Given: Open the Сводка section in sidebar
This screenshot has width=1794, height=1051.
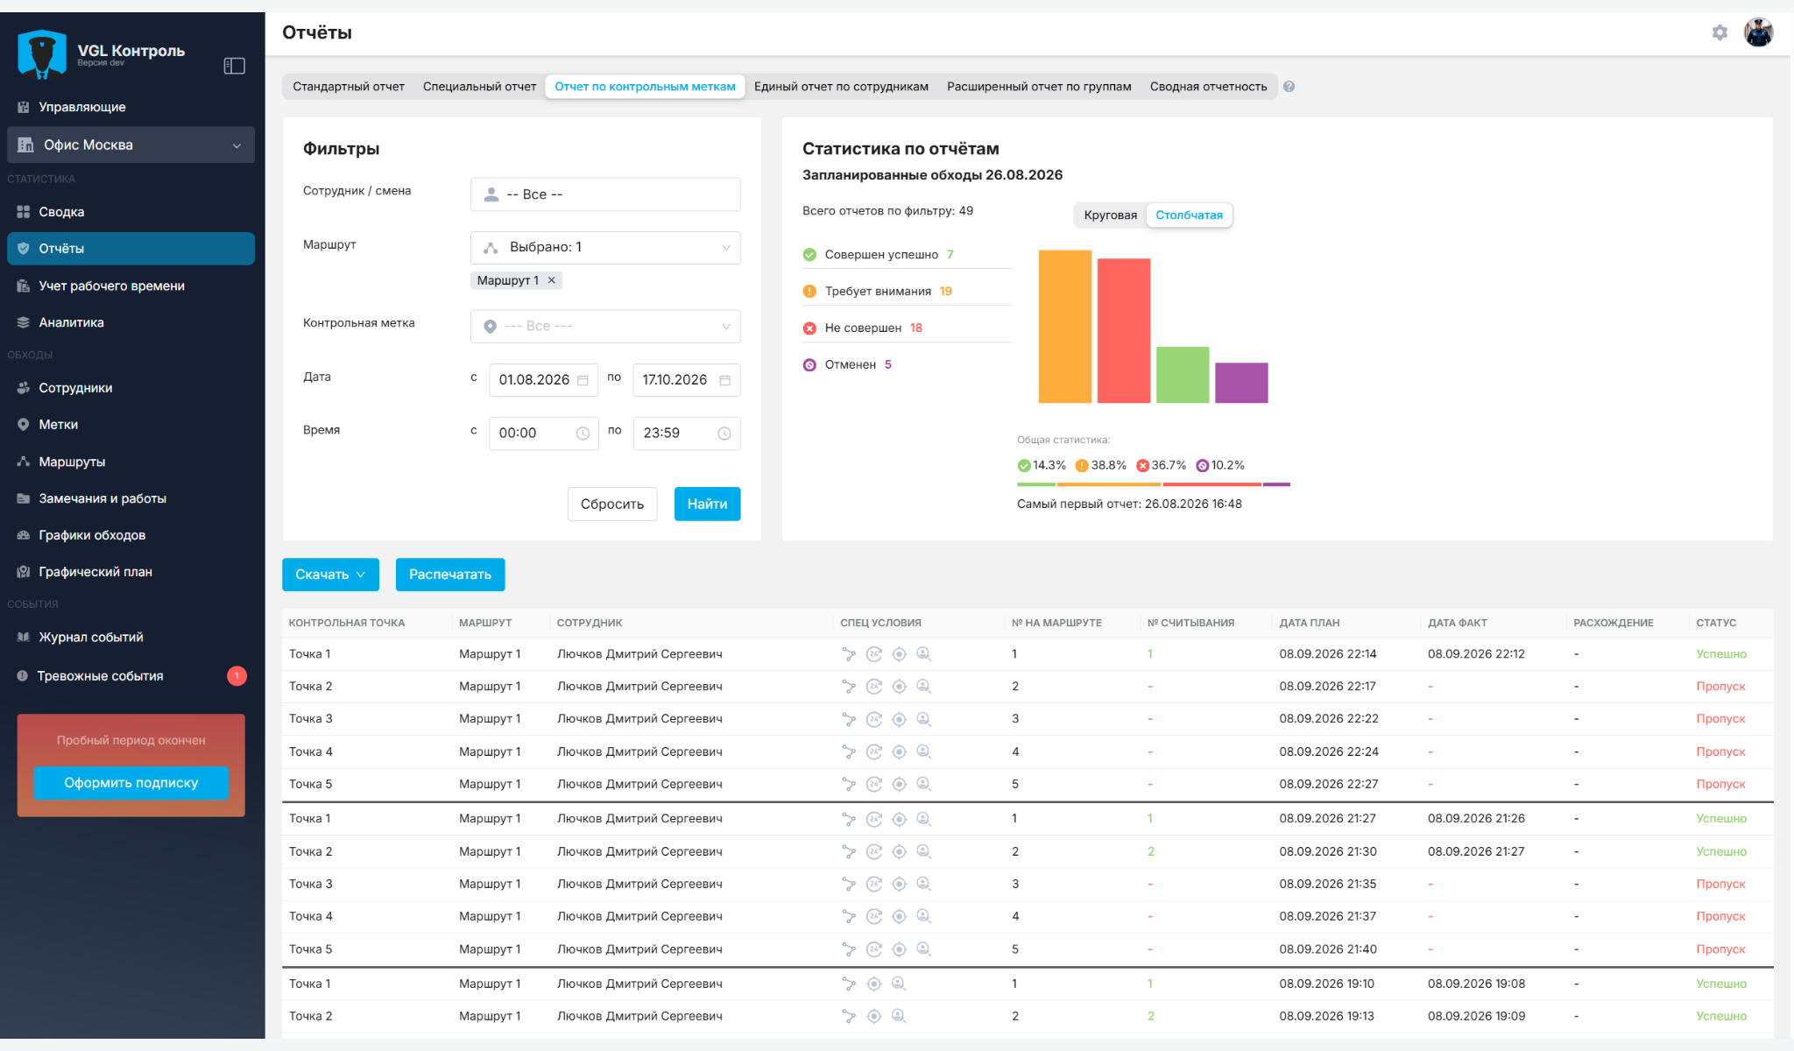Looking at the screenshot, I should [131, 212].
